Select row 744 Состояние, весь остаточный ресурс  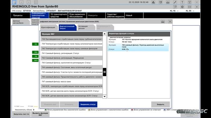click(x=72, y=68)
